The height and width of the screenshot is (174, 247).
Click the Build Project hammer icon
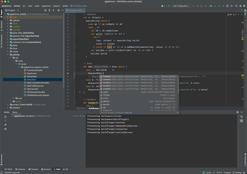click(x=169, y=6)
